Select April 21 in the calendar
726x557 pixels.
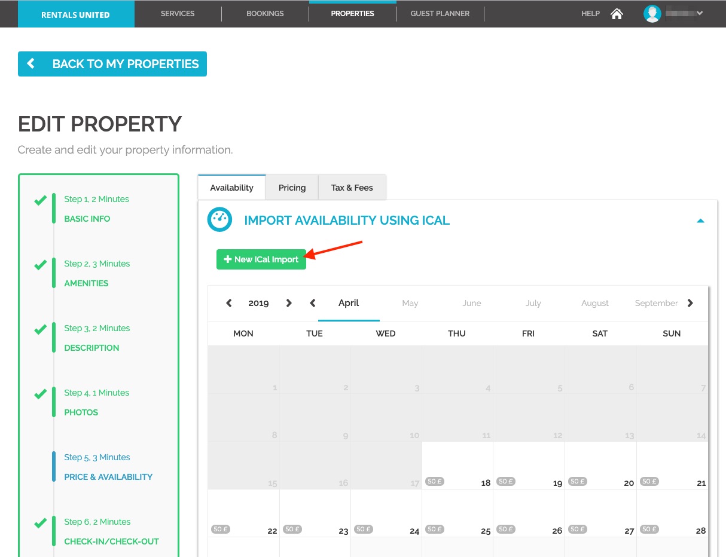coord(672,466)
